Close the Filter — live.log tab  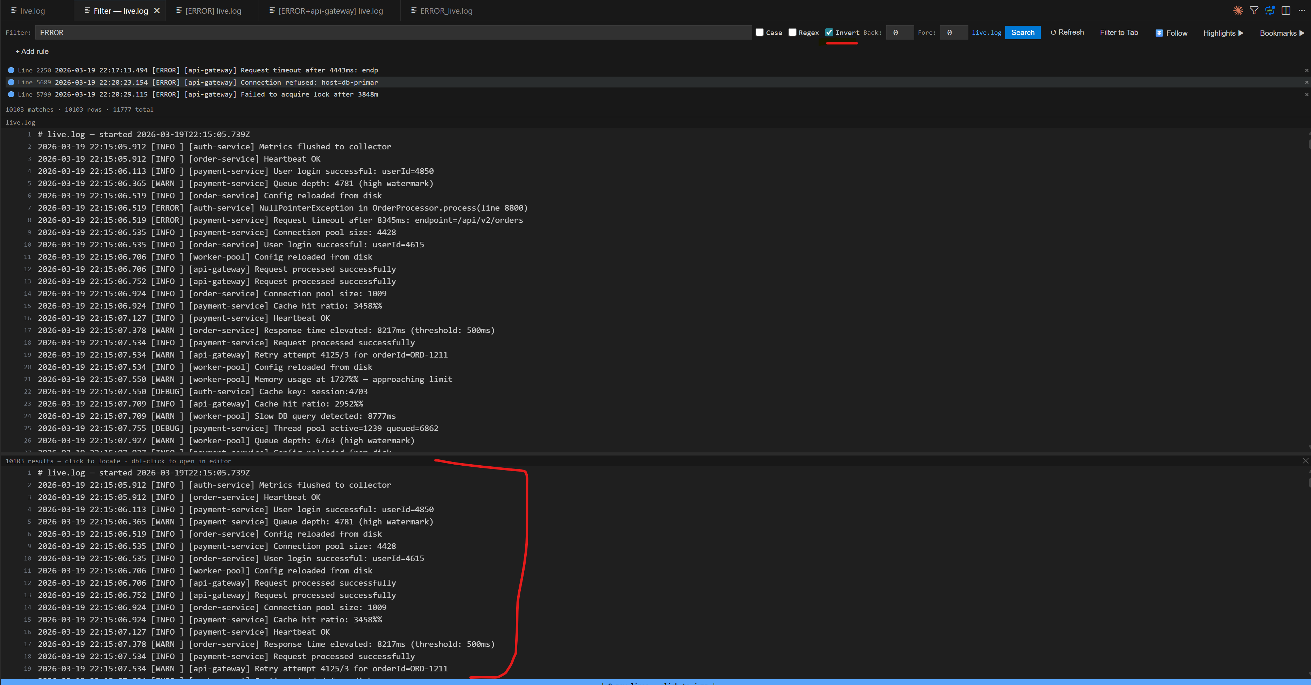[157, 11]
